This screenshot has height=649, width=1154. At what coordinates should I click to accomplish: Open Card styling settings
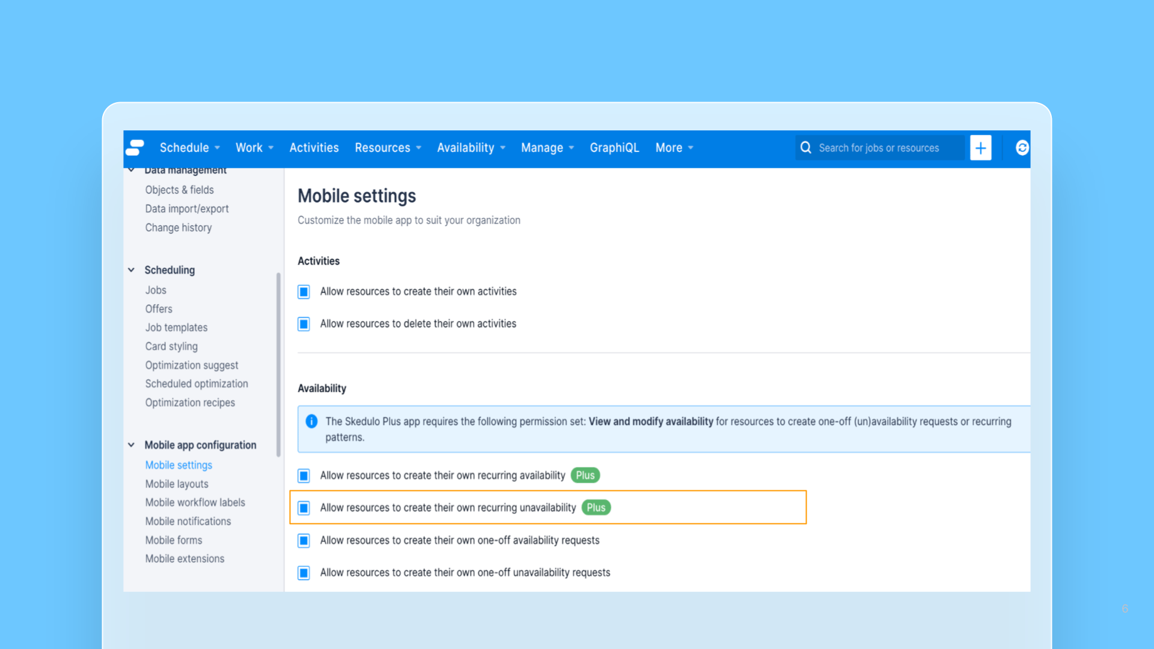171,347
